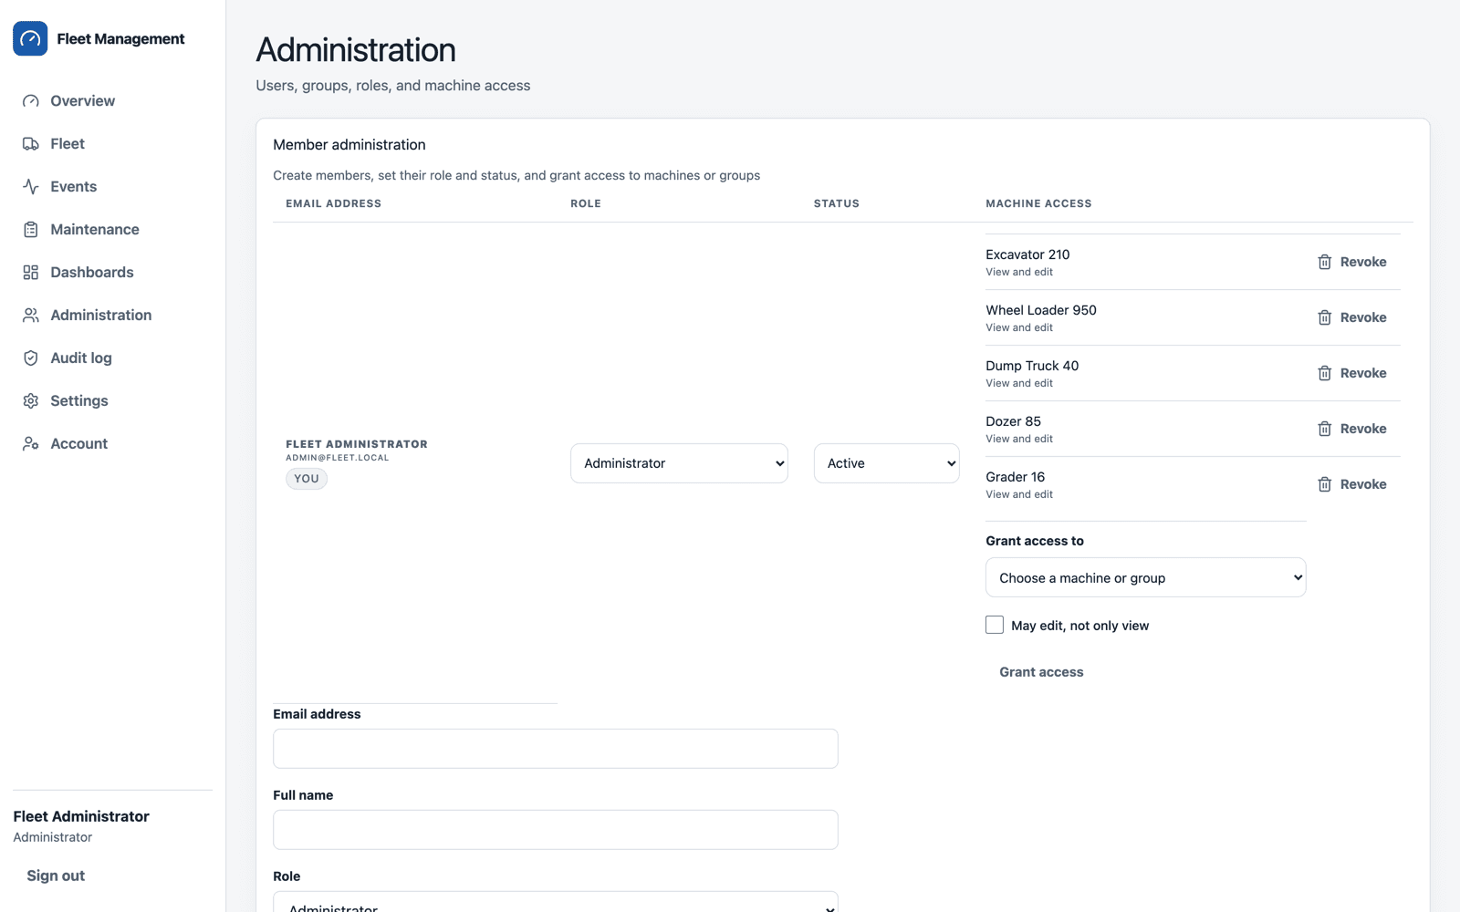
Task: Open the Overview page
Action: [x=113, y=101]
